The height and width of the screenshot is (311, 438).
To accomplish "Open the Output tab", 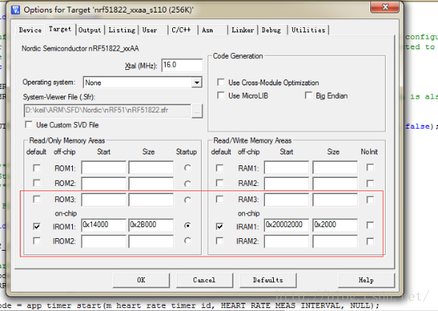I will click(90, 30).
